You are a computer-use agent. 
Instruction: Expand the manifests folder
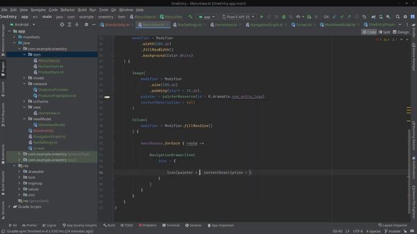click(x=14, y=37)
